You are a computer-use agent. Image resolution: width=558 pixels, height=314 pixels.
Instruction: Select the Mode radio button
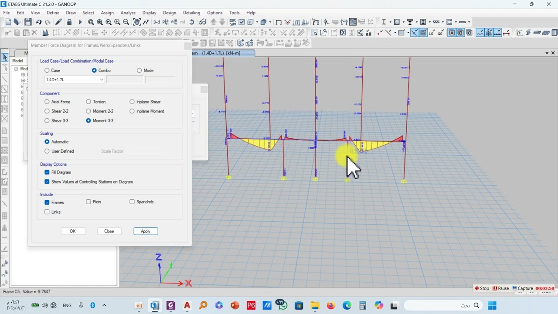pos(139,70)
